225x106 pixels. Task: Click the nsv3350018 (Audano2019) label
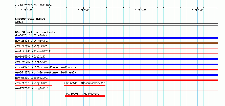click(82, 94)
